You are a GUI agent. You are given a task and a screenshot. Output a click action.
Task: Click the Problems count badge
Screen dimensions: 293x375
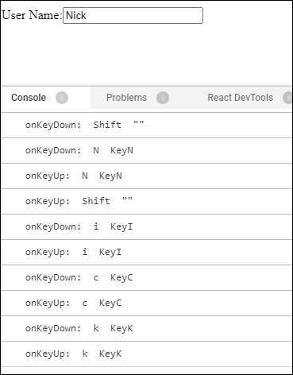tap(163, 98)
